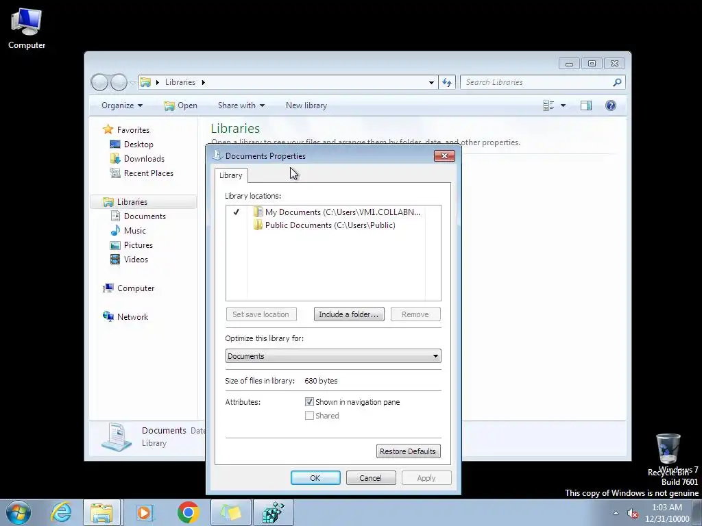Toggle the preview pane icon
The height and width of the screenshot is (526, 702).
[x=585, y=105]
